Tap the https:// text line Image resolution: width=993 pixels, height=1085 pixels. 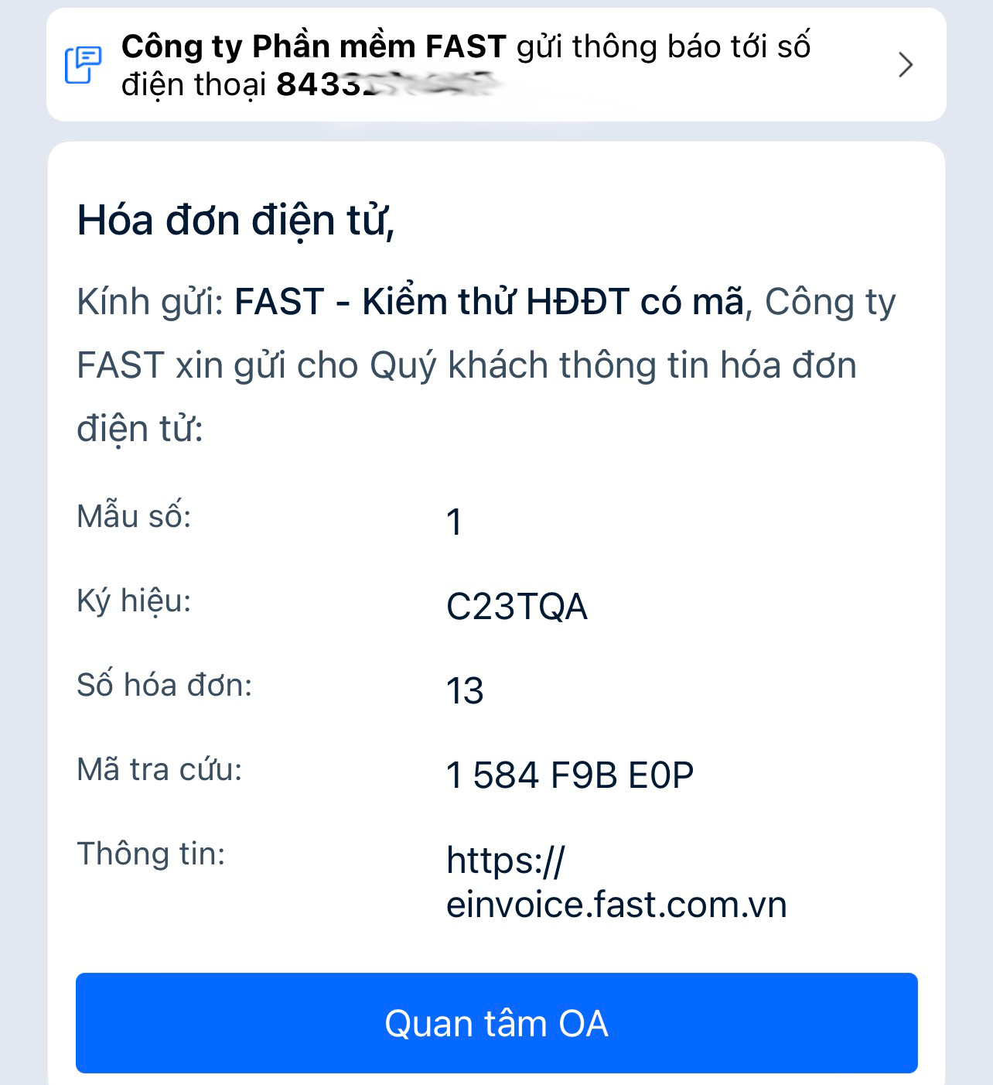coord(506,860)
